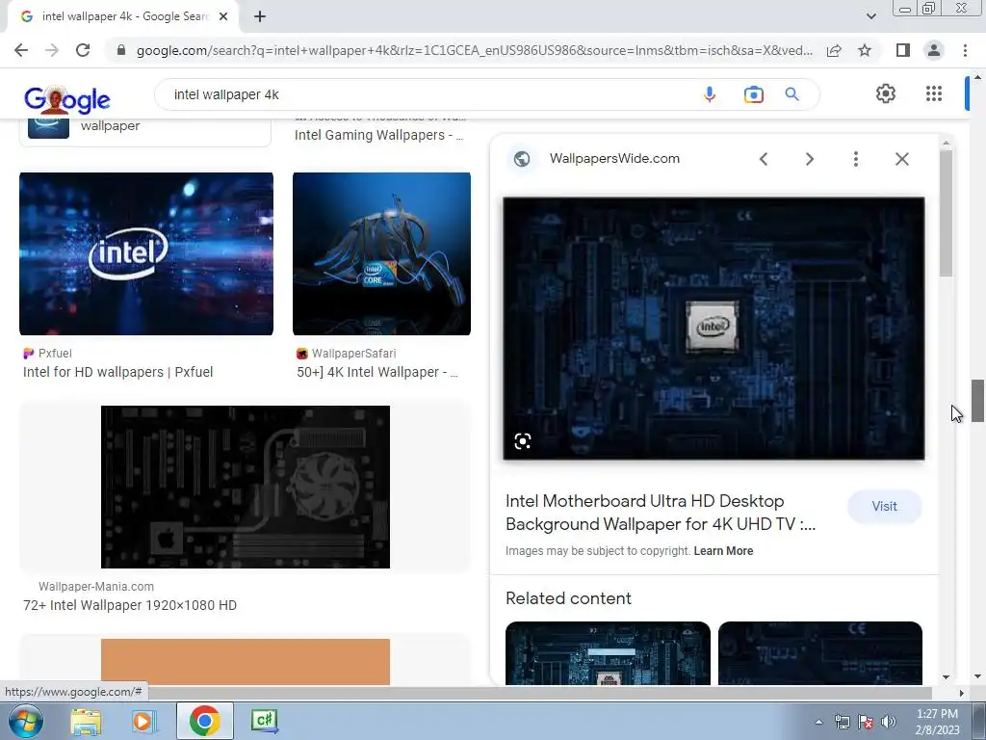Click the 72+ Intel Wallpaper 1920×1080 HD caption
Screen dimensions: 986x740
(x=130, y=605)
